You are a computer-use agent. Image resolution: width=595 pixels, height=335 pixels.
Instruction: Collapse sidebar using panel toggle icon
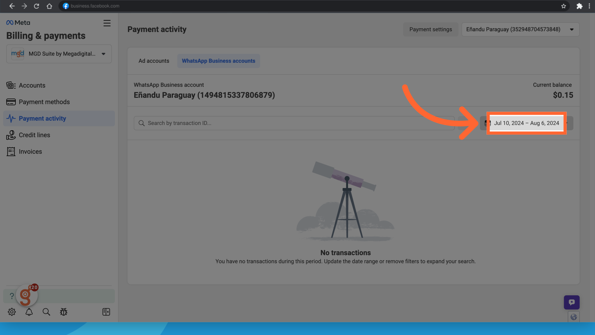106,312
